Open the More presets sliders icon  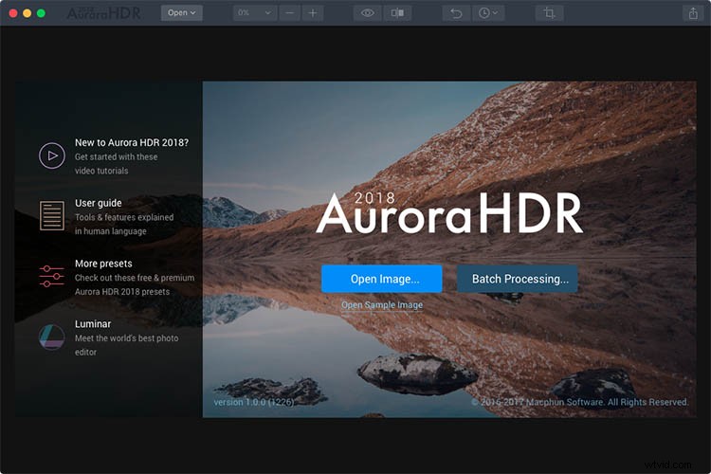pos(52,276)
